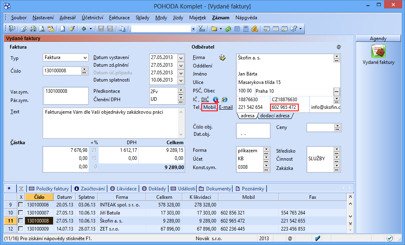Expand the Datum vystavení date picker

181,58
